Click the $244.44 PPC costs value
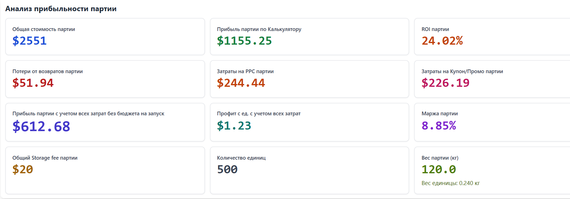570x199 pixels. (241, 83)
